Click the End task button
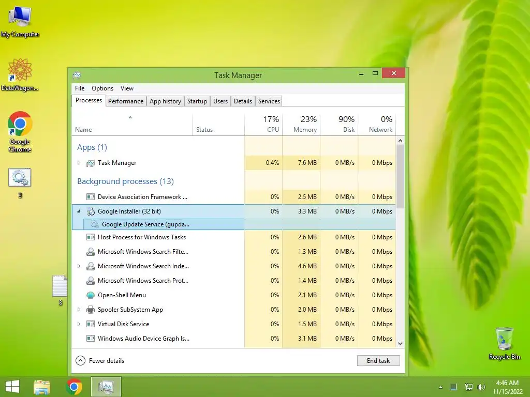The image size is (530, 397). pos(378,361)
